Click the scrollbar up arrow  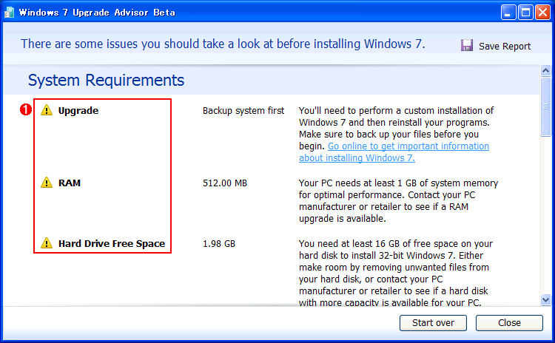tap(546, 70)
